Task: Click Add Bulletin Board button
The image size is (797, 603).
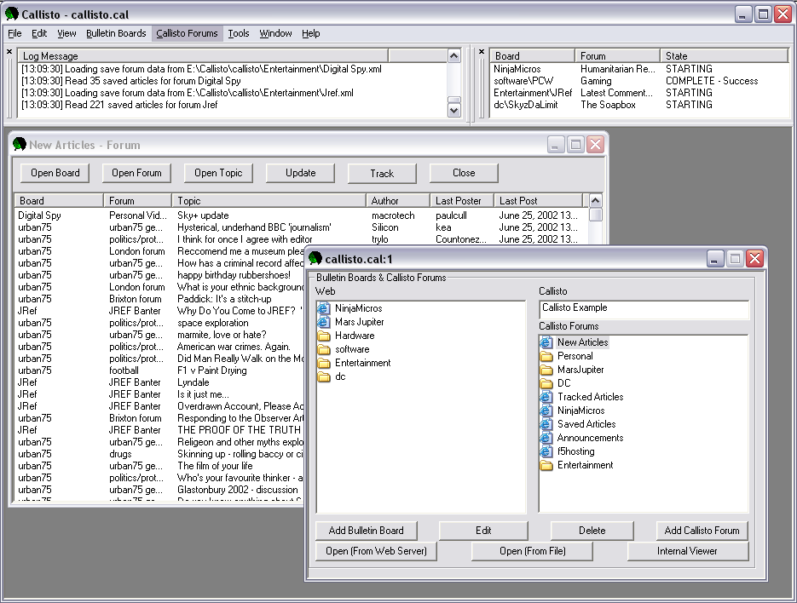Action: (367, 531)
